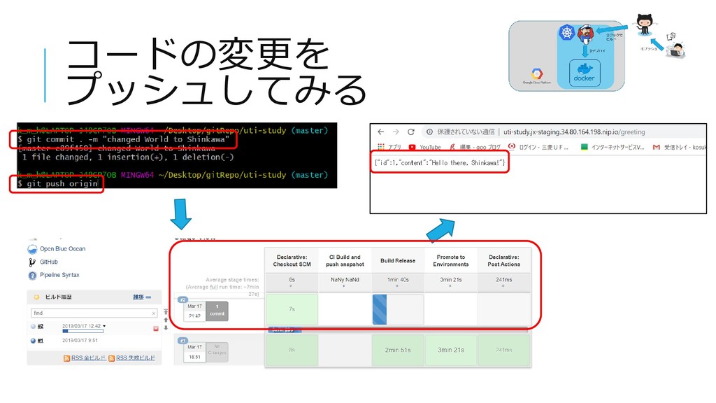Click the 3min 21s Promote cell of build #1

[451, 350]
